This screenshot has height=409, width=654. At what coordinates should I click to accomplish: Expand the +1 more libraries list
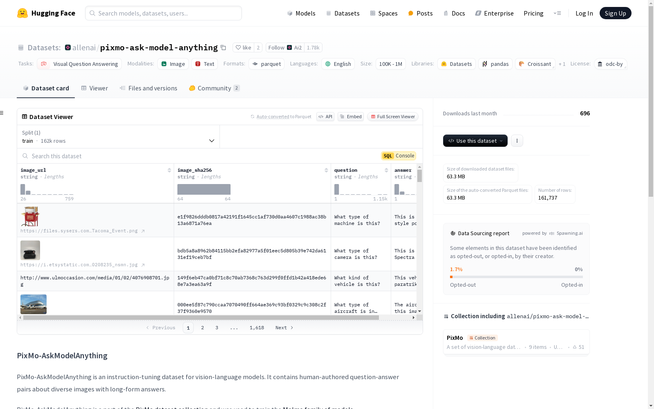coord(562,64)
